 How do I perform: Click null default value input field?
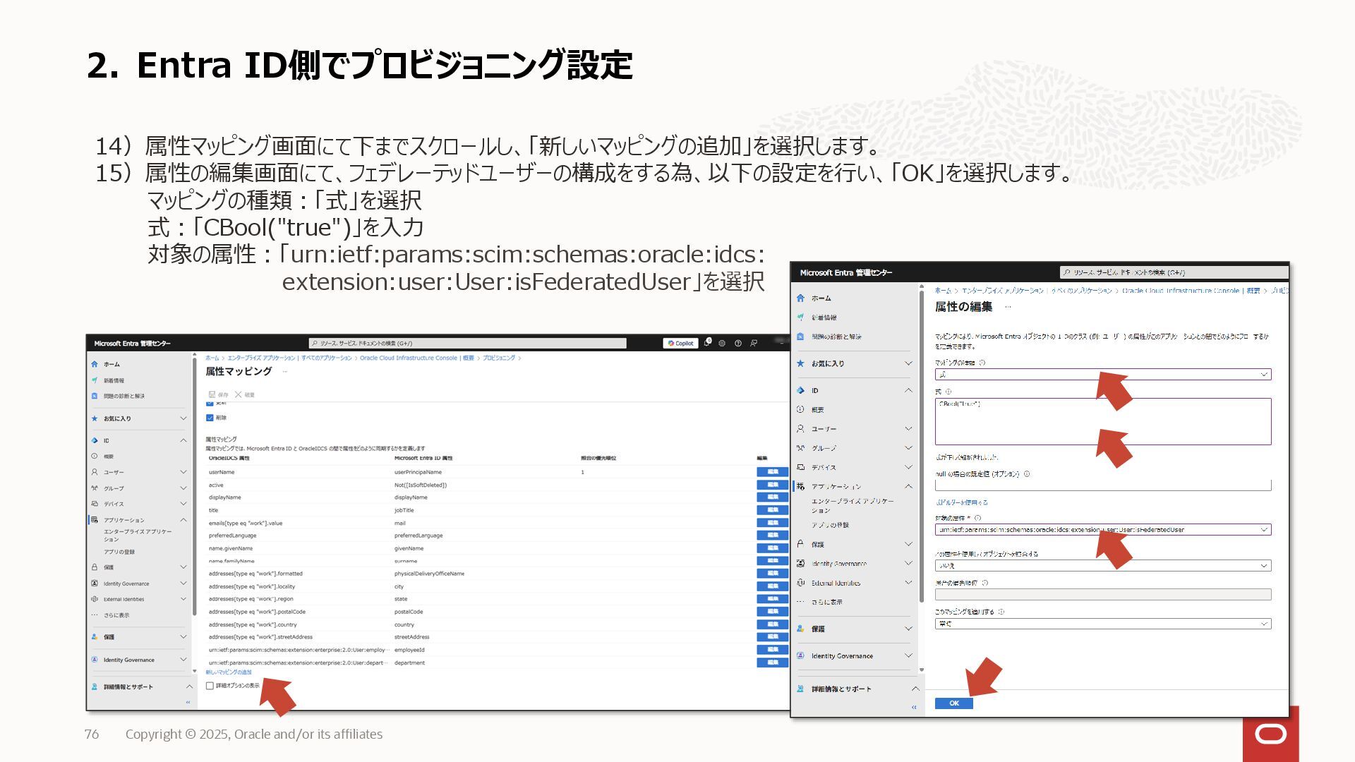point(1103,485)
